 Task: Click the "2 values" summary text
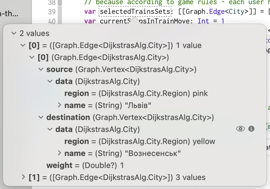pyautogui.click(x=35, y=33)
